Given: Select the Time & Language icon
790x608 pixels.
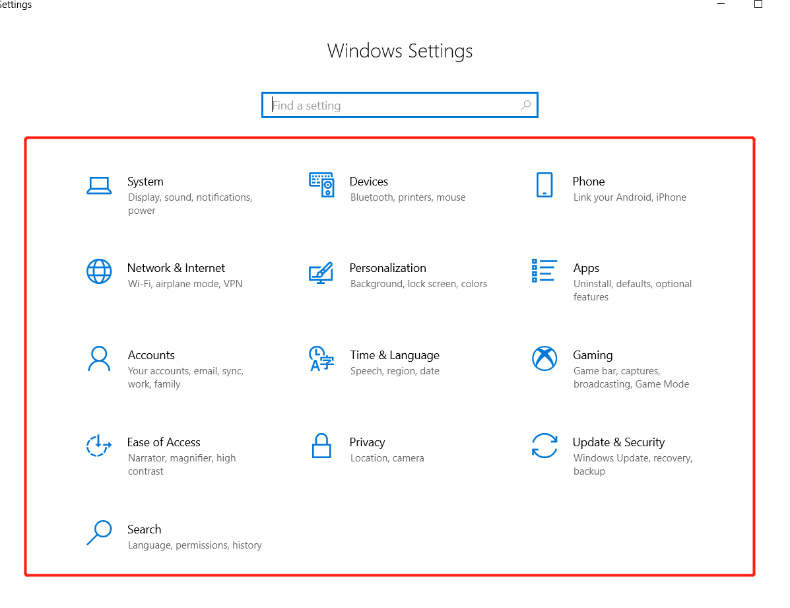Looking at the screenshot, I should coord(321,358).
